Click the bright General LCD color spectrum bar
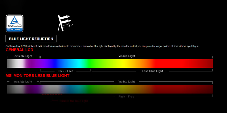 click(x=110, y=63)
